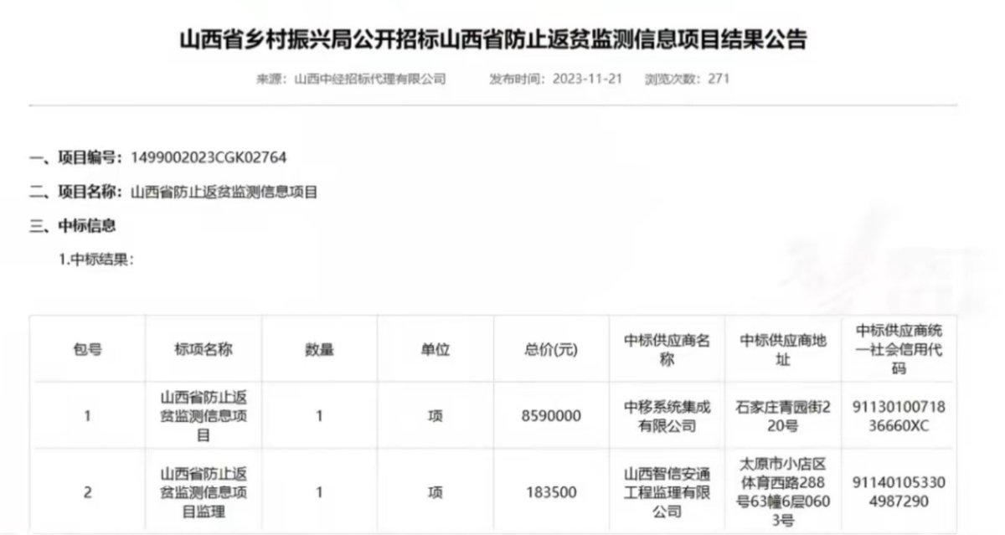Click row 1 item name cell
Screen dimensions: 1005x535
point(204,415)
